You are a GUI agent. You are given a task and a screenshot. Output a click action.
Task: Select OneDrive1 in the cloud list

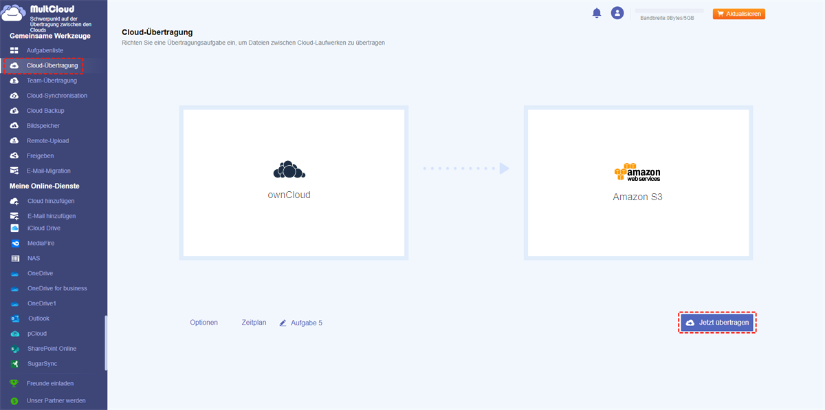pos(42,304)
